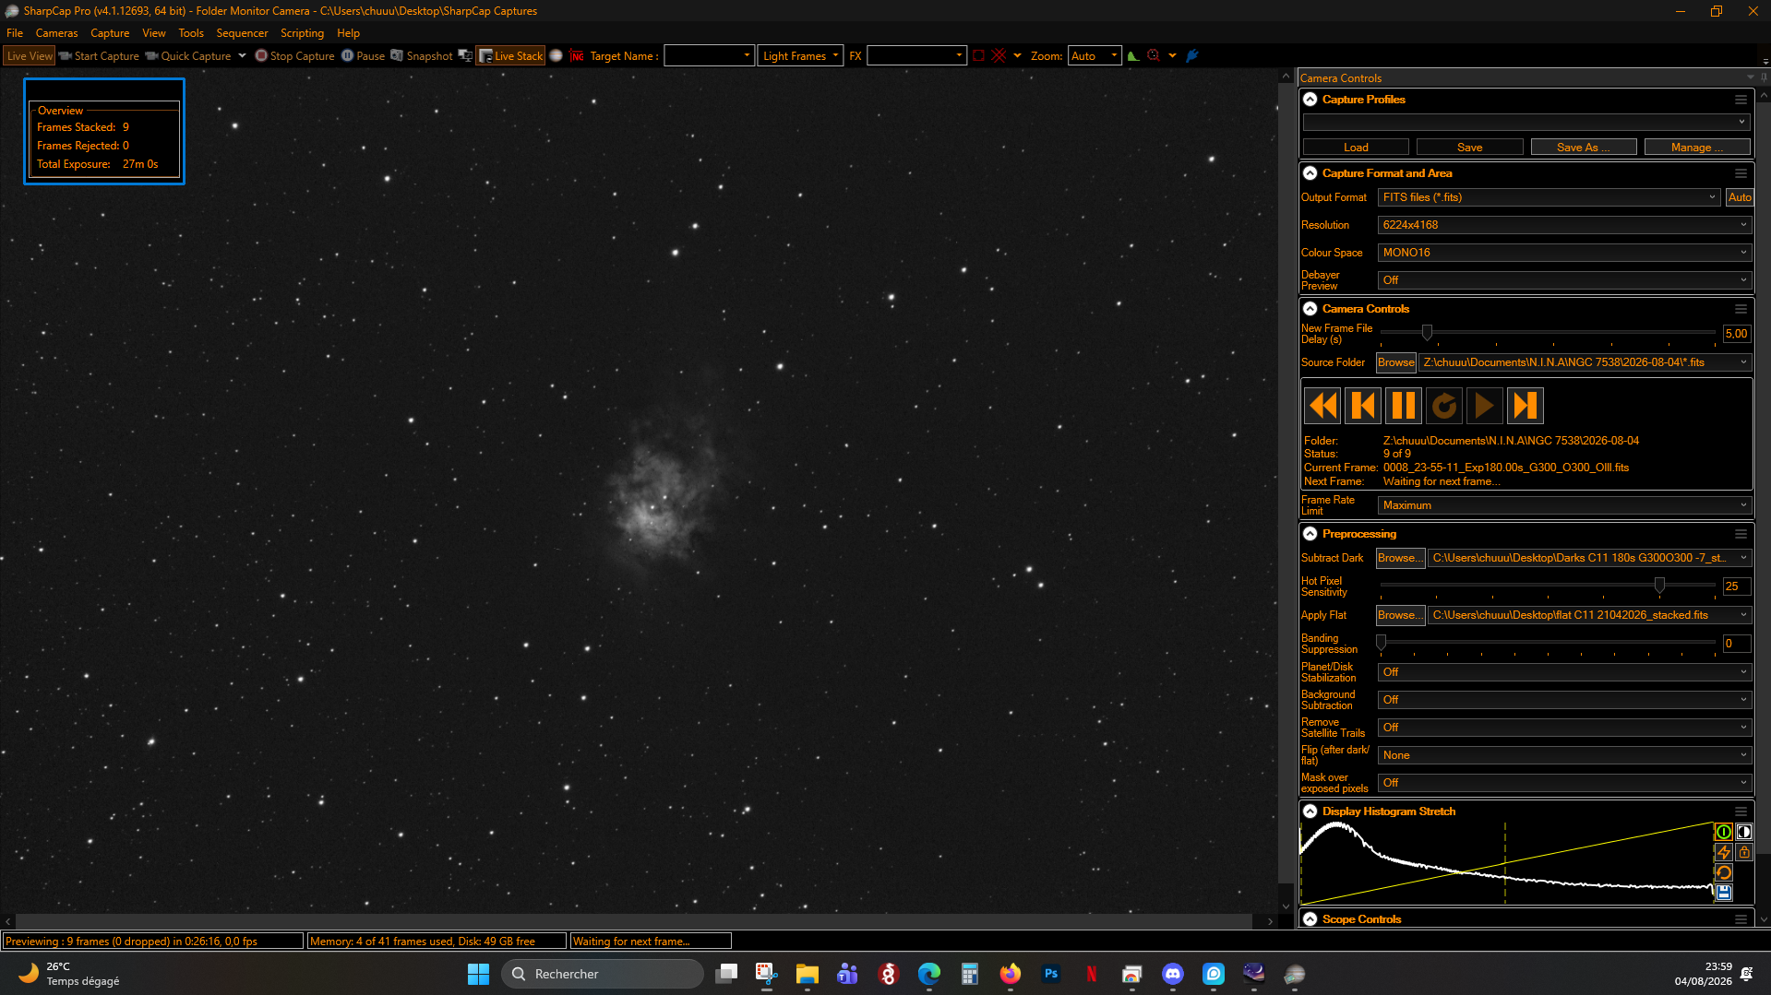Open the Output Format dropdown
The width and height of the screenshot is (1771, 995).
[1549, 197]
